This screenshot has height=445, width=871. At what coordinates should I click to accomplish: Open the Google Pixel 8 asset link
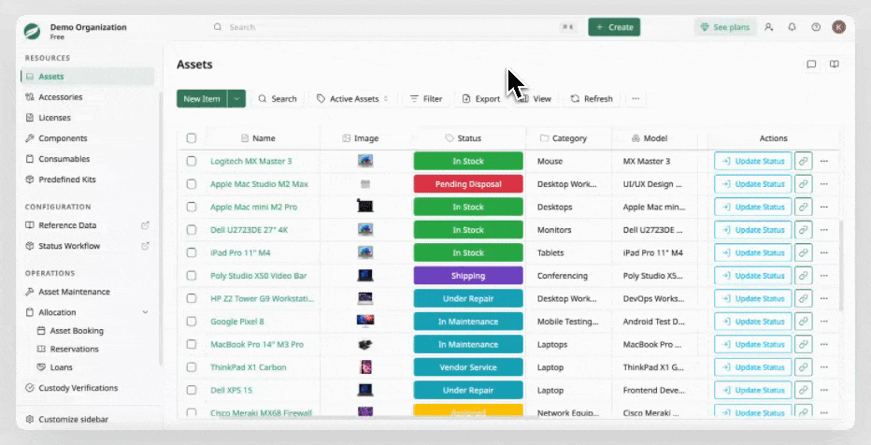(237, 321)
